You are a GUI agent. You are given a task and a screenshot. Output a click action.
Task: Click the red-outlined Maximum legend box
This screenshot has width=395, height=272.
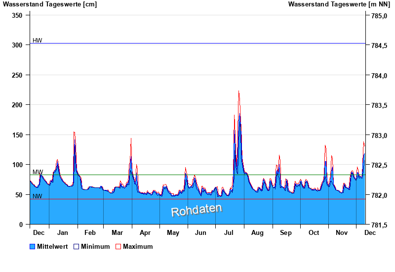tap(118, 246)
